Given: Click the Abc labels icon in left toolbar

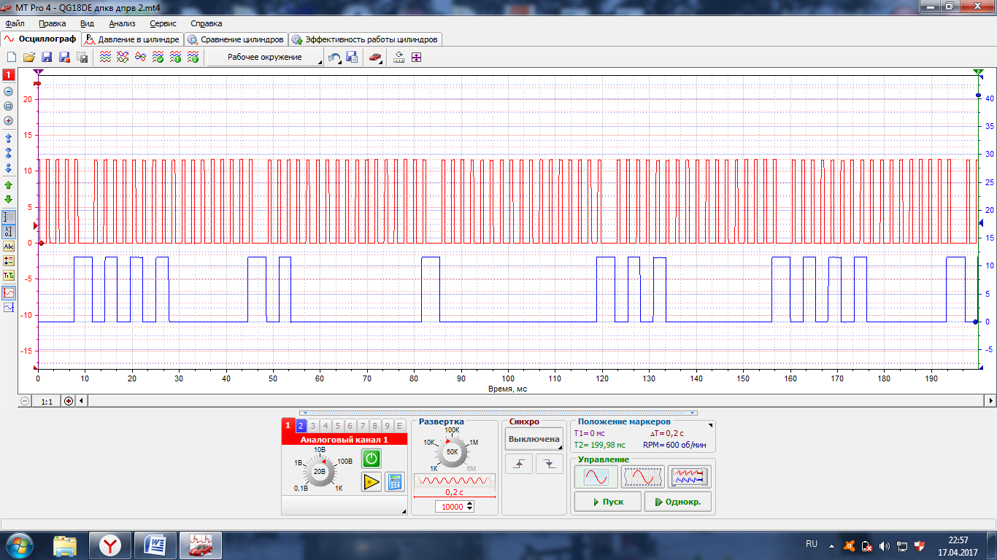Looking at the screenshot, I should tap(9, 246).
